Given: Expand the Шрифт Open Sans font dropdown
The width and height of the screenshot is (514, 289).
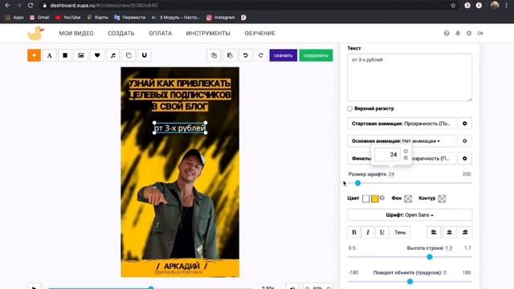Looking at the screenshot, I should click(x=410, y=215).
